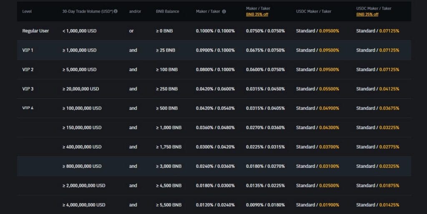
Task: Click the ≥ 25 BNB balance cell
Action: [166, 50]
